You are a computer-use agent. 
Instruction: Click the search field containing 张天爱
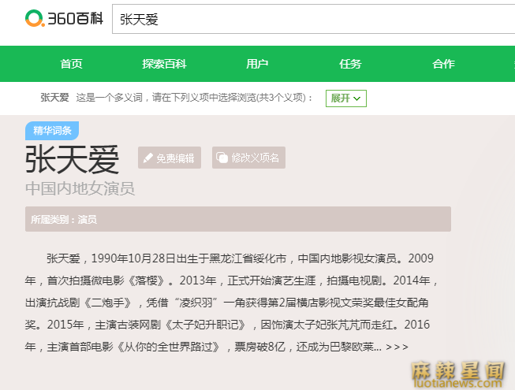[x=313, y=19]
